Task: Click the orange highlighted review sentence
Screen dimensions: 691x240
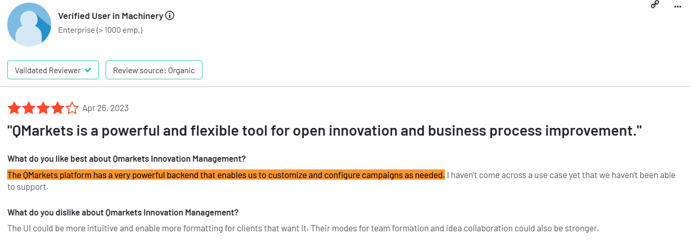Action: [226, 175]
